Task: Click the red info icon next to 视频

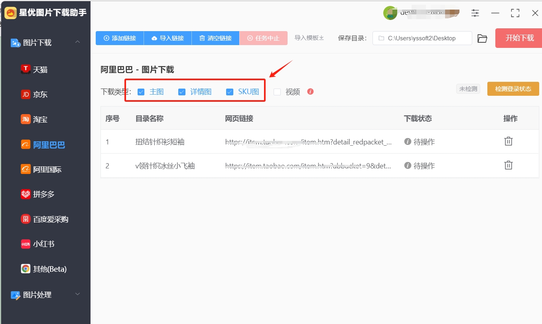Action: 310,91
